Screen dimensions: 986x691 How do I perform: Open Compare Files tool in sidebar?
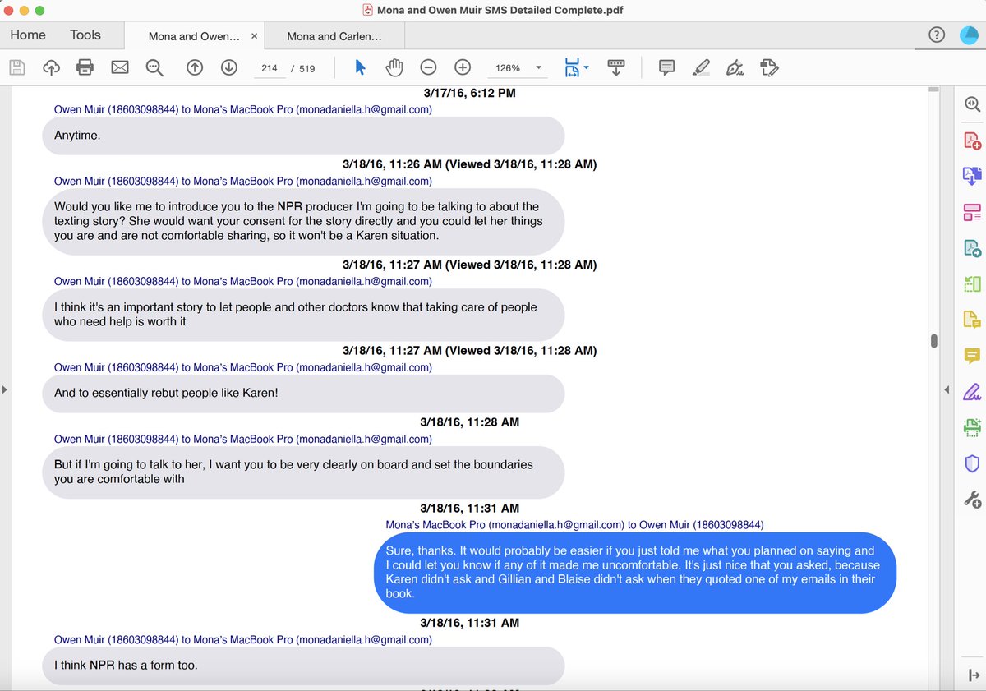972,284
